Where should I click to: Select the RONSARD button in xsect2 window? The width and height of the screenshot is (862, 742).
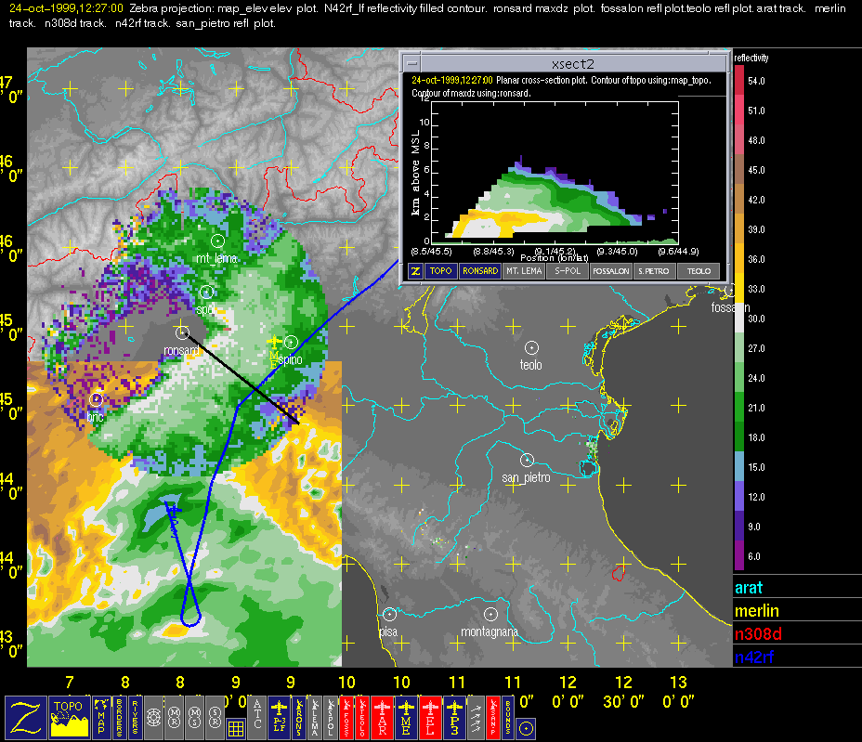[x=479, y=271]
